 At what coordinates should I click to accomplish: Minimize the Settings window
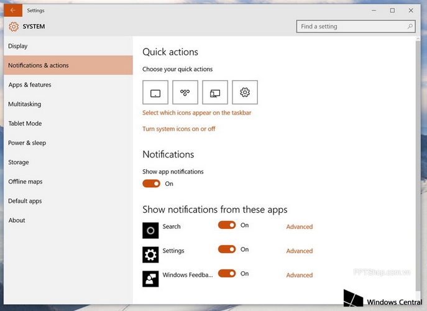click(374, 11)
